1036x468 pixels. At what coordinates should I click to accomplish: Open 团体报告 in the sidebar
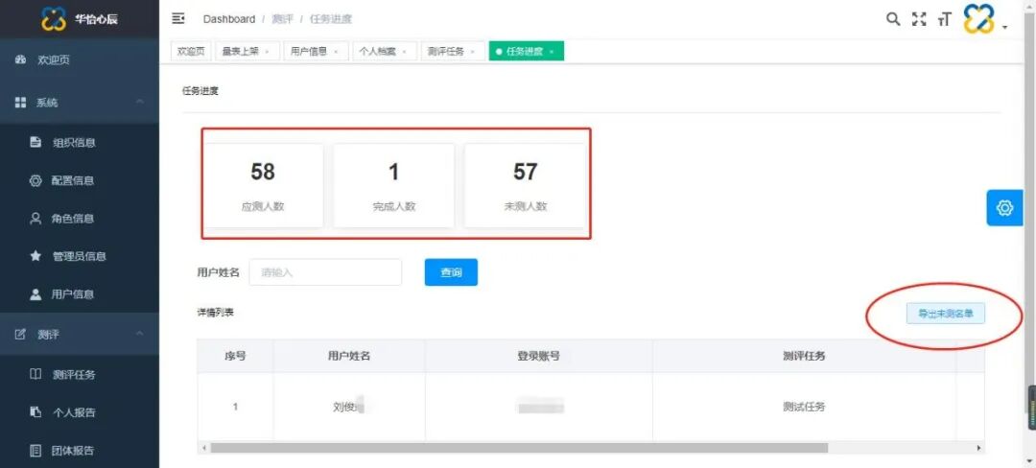[80, 451]
